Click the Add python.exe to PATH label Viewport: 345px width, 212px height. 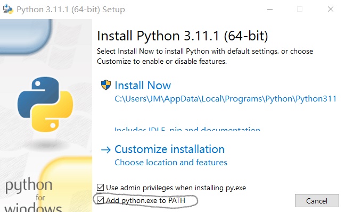point(145,200)
